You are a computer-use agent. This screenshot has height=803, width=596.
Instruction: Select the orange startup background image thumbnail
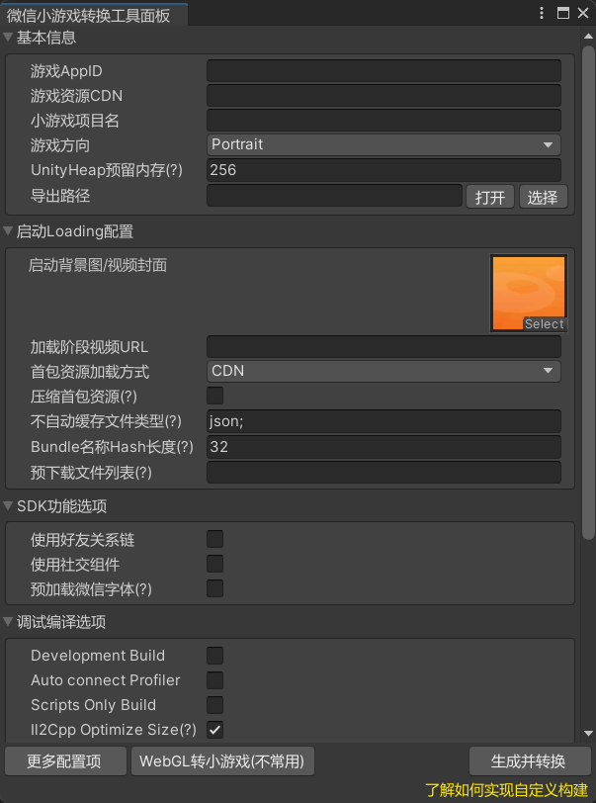point(529,293)
